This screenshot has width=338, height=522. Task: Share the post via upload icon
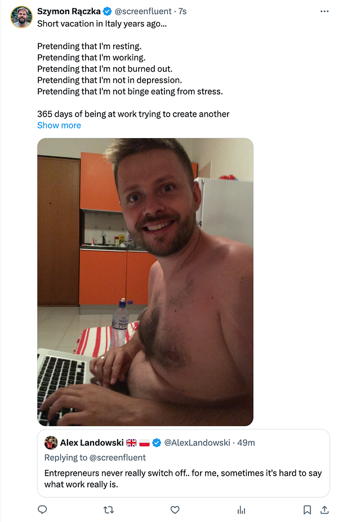[324, 510]
